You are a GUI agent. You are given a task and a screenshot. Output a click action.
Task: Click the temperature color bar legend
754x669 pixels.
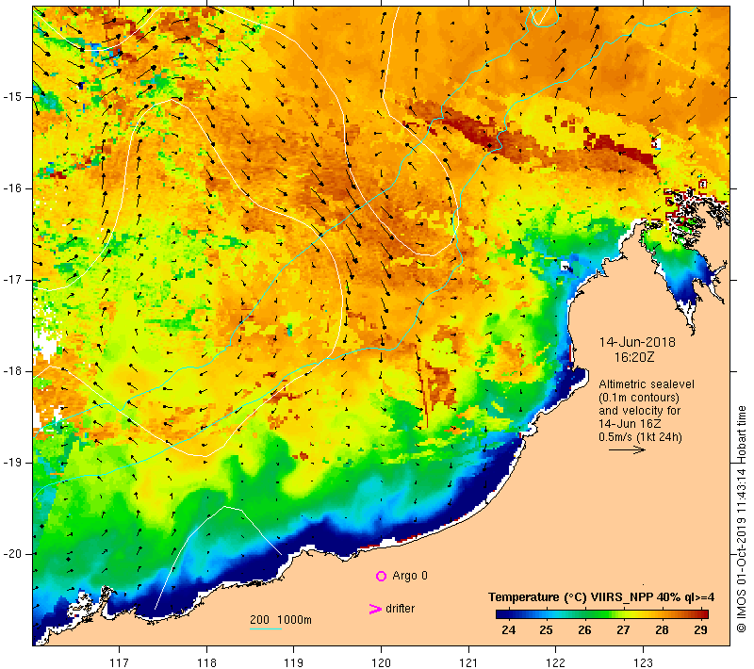click(x=602, y=614)
